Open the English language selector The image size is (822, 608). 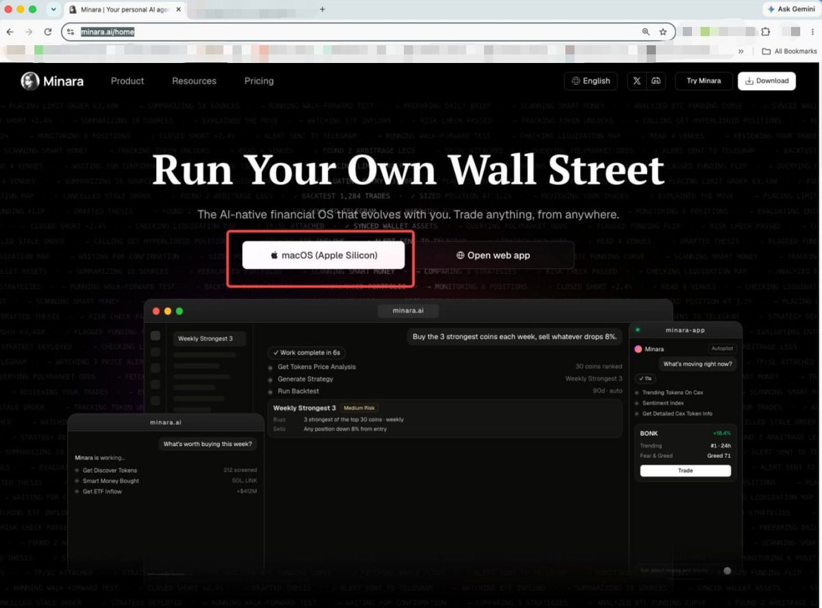[x=591, y=81]
